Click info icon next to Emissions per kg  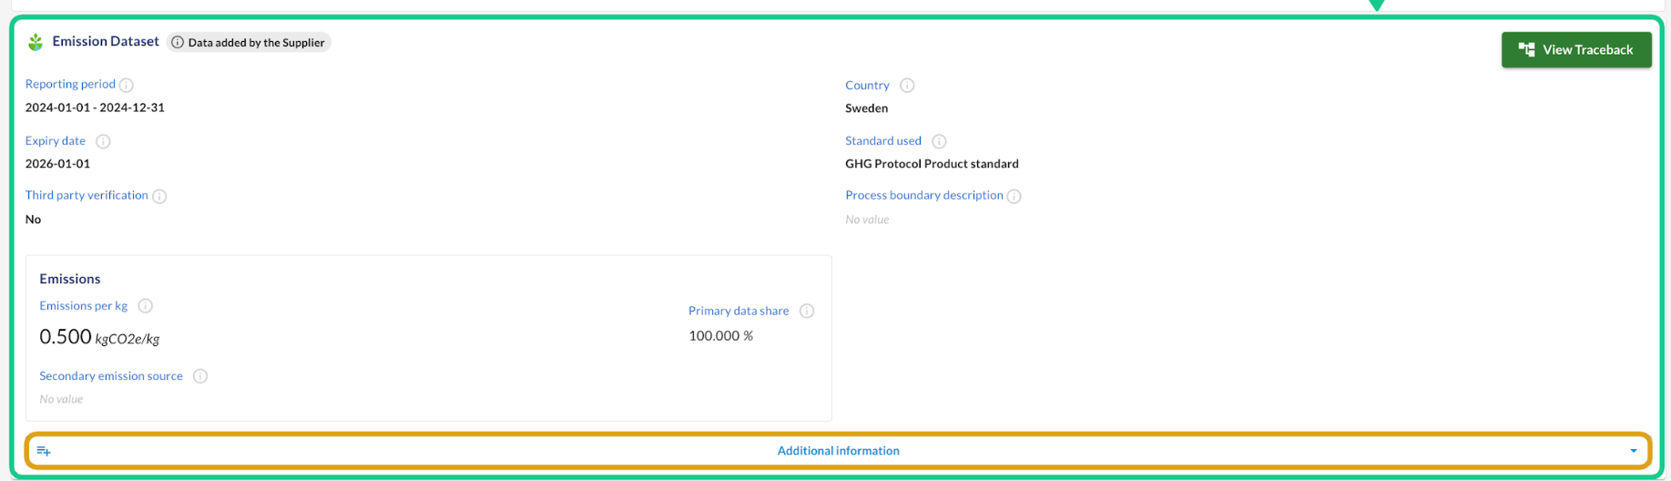pos(145,306)
